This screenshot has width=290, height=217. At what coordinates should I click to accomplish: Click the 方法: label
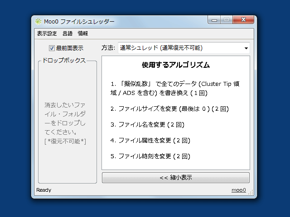(x=108, y=48)
